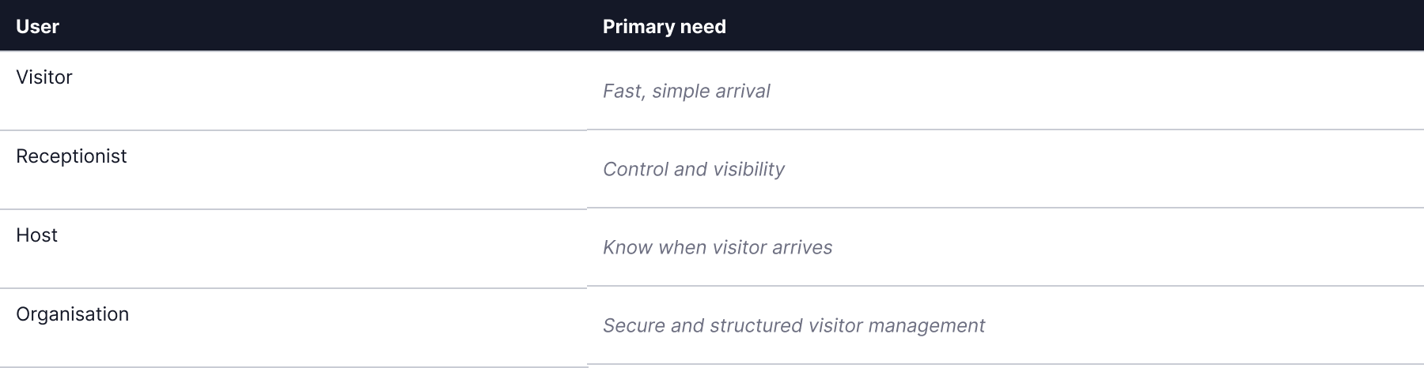The height and width of the screenshot is (368, 1424).
Task: Click the text 'Control and visibility'
Action: (x=694, y=169)
